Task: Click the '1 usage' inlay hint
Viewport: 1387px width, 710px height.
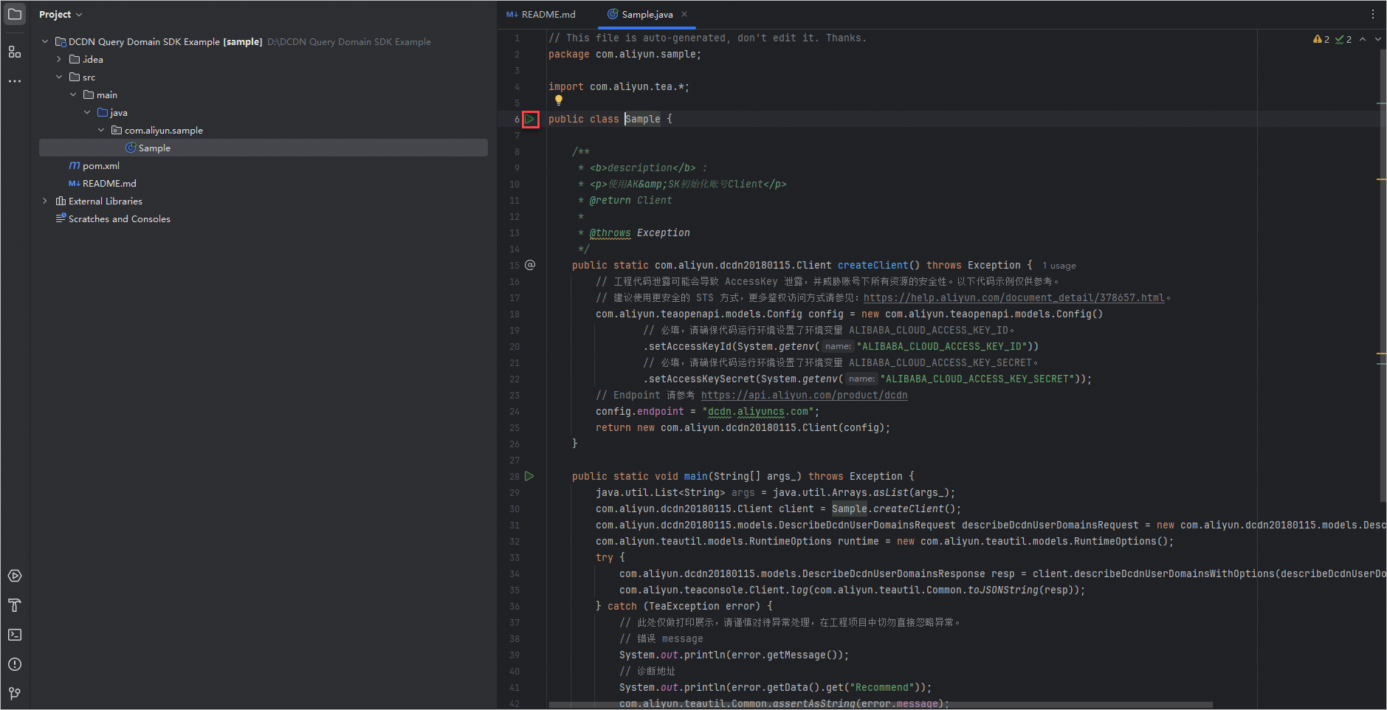Action: tap(1059, 266)
